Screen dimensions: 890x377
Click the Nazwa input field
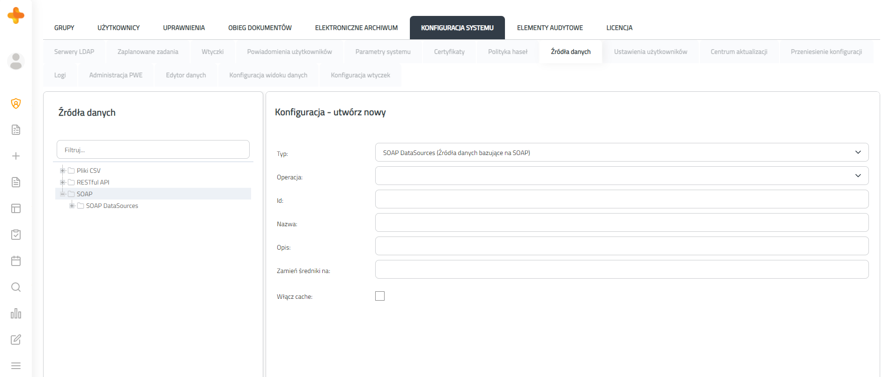click(x=622, y=222)
